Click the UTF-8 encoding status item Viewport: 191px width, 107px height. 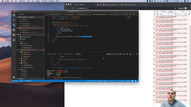tap(112, 81)
